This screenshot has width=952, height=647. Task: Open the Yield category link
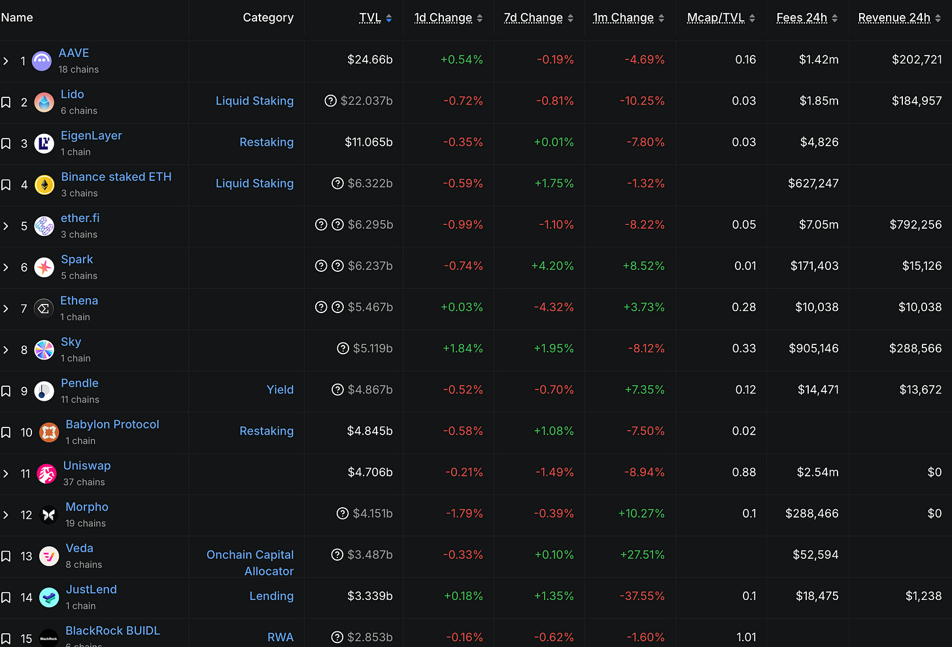pyautogui.click(x=280, y=390)
